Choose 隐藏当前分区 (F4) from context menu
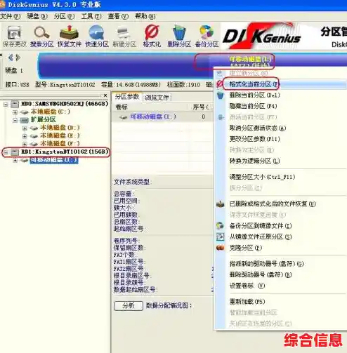Image resolution: width=347 pixels, height=353 pixels. pyautogui.click(x=254, y=106)
